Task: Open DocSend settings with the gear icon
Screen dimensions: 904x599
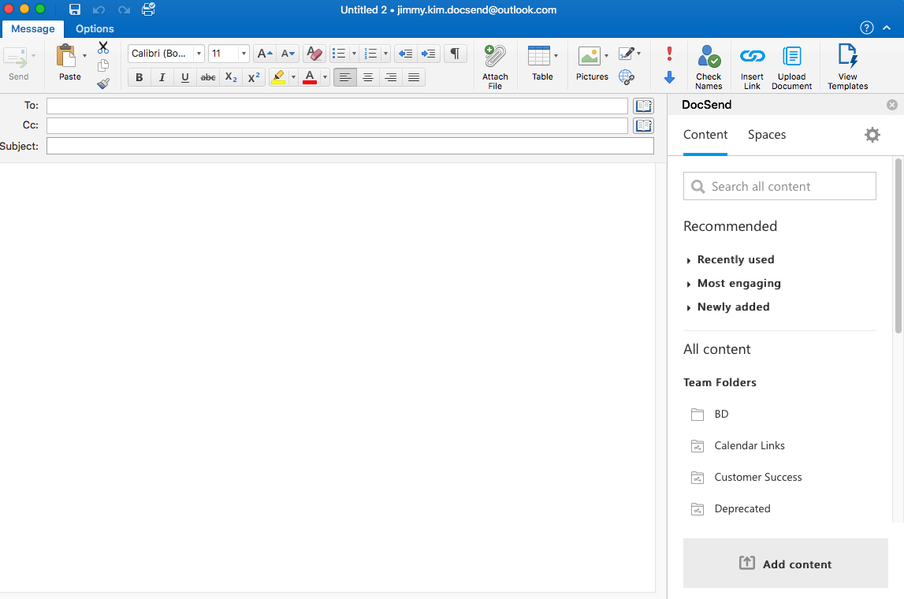Action: click(872, 134)
